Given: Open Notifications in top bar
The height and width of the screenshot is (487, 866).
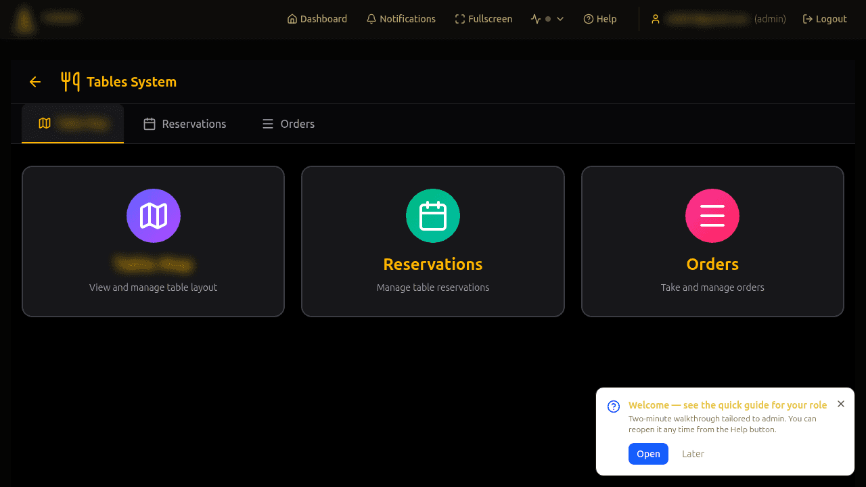Looking at the screenshot, I should click(x=401, y=19).
